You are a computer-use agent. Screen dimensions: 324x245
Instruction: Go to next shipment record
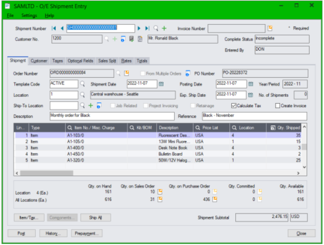[139, 28]
